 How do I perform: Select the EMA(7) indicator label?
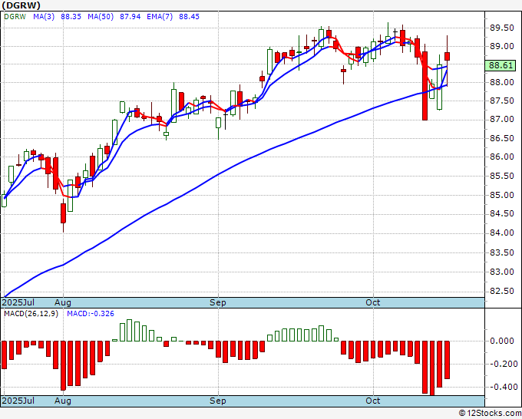click(160, 17)
